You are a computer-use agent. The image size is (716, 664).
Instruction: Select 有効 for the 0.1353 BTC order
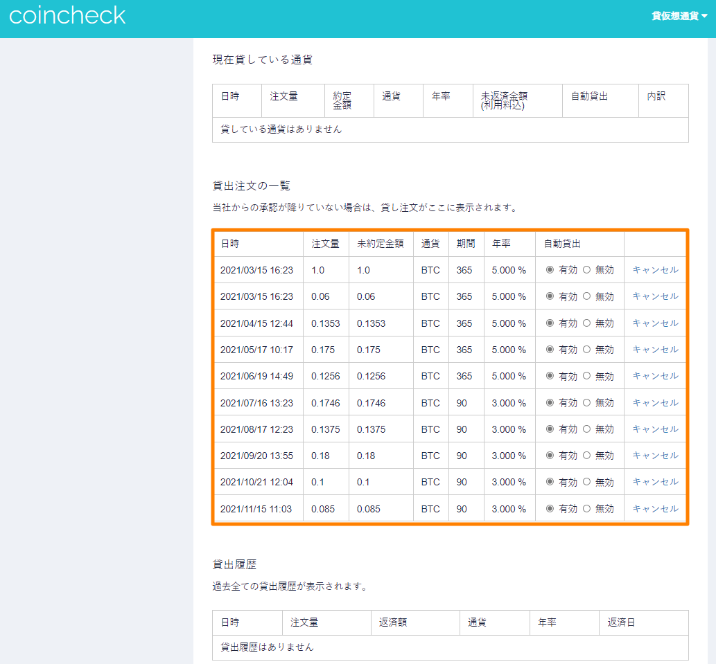[x=550, y=323]
